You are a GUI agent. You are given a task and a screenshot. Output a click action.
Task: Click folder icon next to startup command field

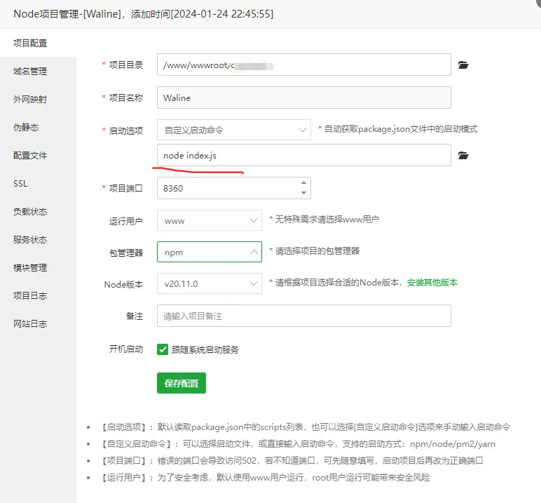click(x=463, y=155)
